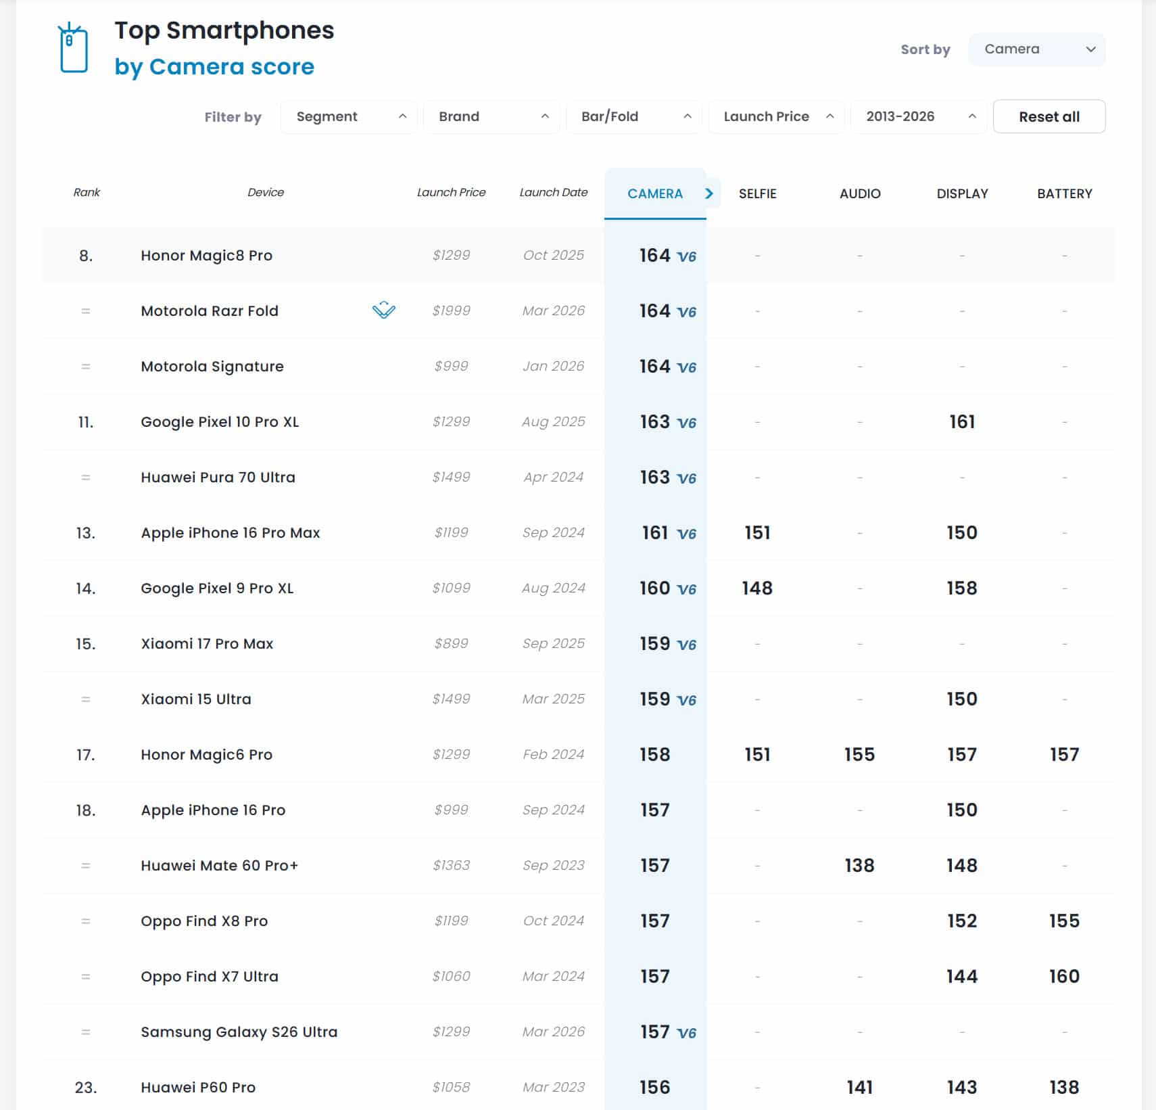The height and width of the screenshot is (1110, 1156).
Task: Click the V6 label beside Google Pixel 10 Pro XL score
Action: [686, 423]
